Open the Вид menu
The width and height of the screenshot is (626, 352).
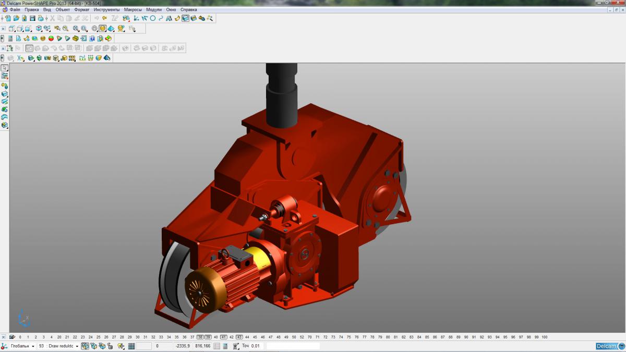click(x=47, y=9)
